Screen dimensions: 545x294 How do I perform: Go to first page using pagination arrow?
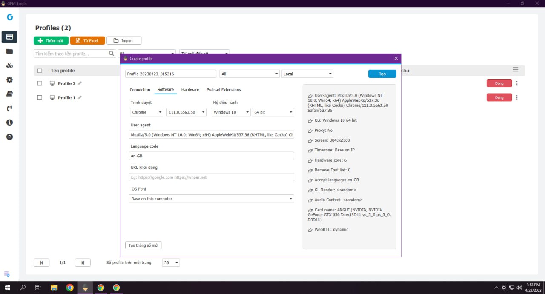tap(41, 263)
